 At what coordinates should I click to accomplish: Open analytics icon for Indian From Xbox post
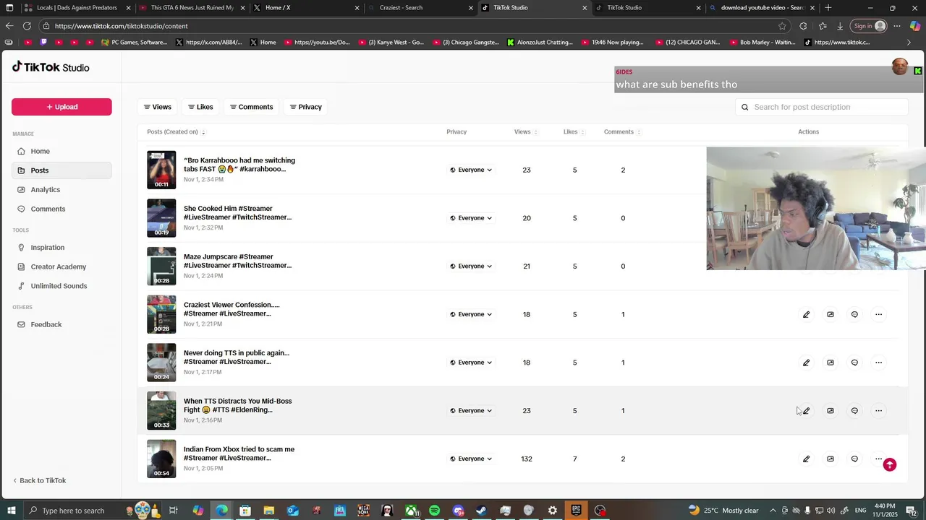[831, 459]
